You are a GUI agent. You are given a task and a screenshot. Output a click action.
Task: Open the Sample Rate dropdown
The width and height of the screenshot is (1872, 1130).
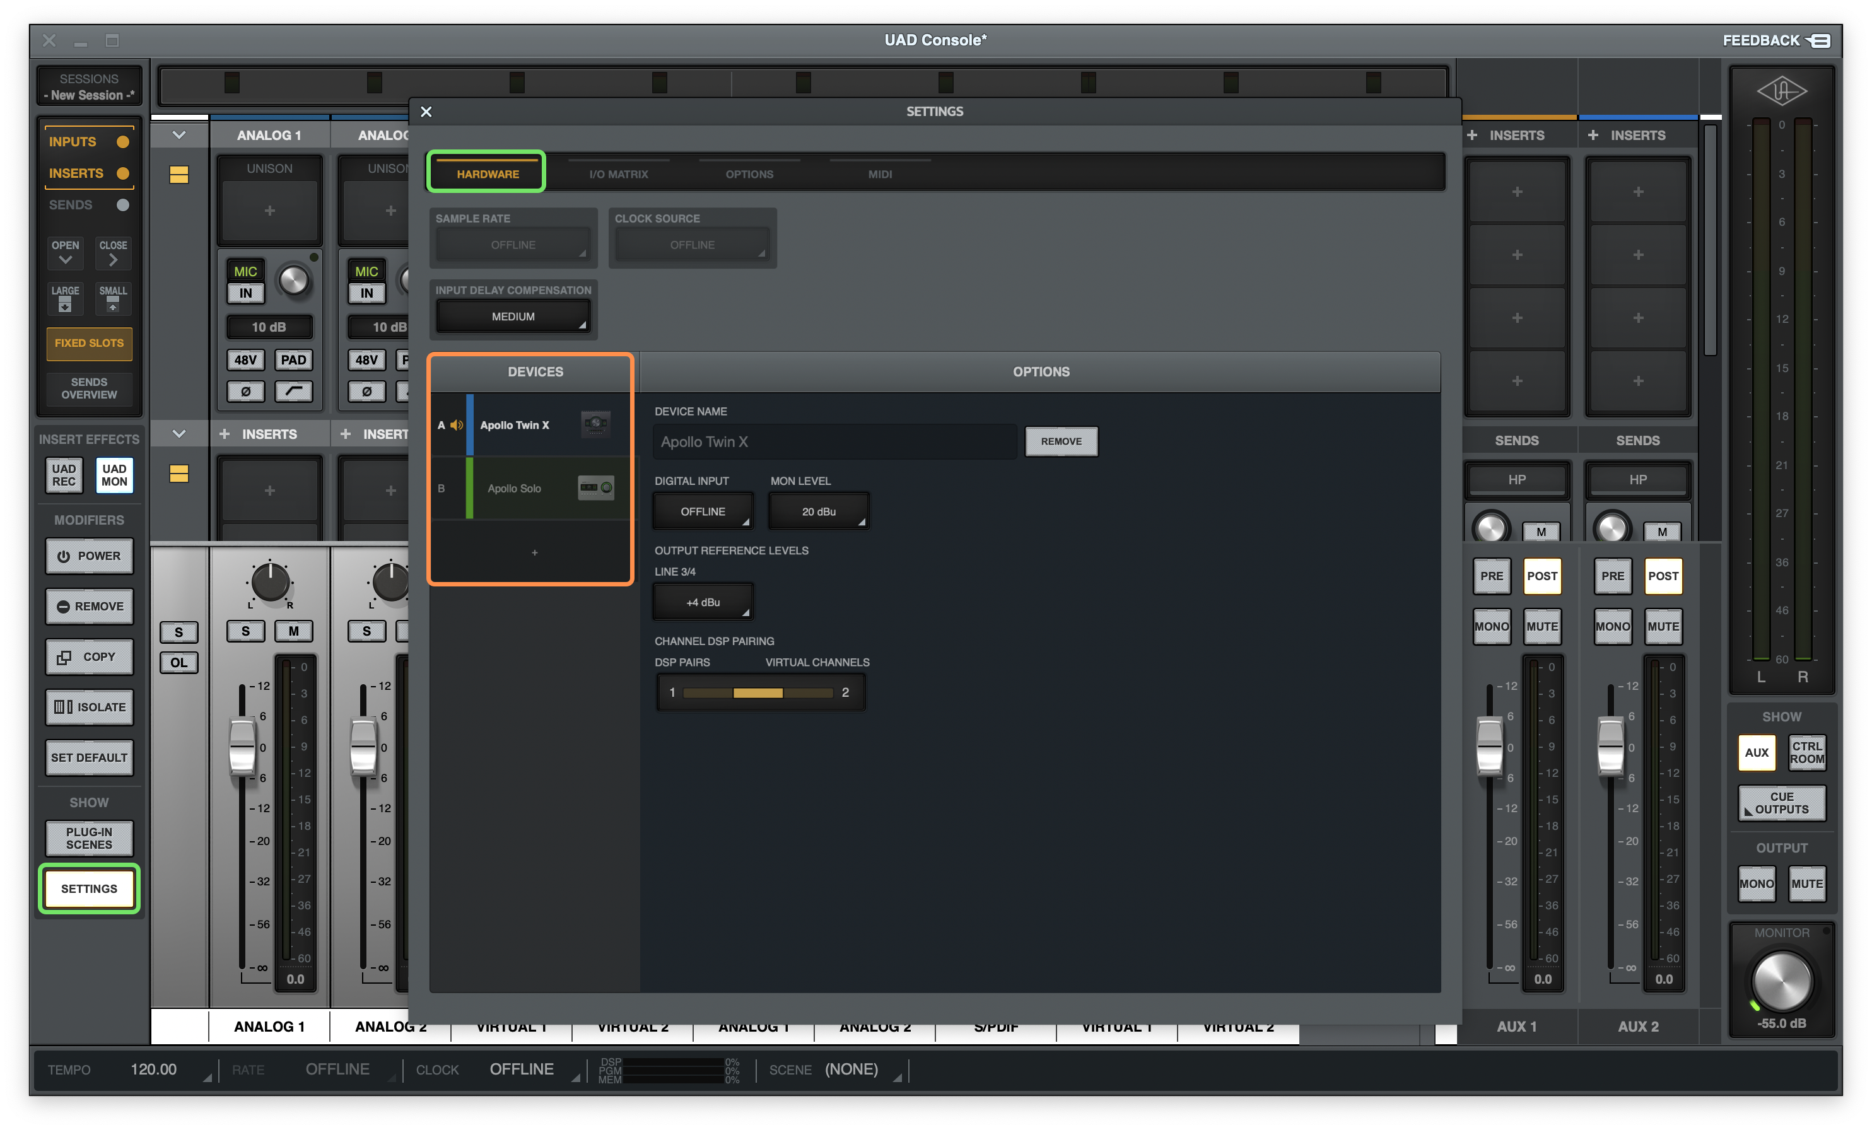click(513, 245)
